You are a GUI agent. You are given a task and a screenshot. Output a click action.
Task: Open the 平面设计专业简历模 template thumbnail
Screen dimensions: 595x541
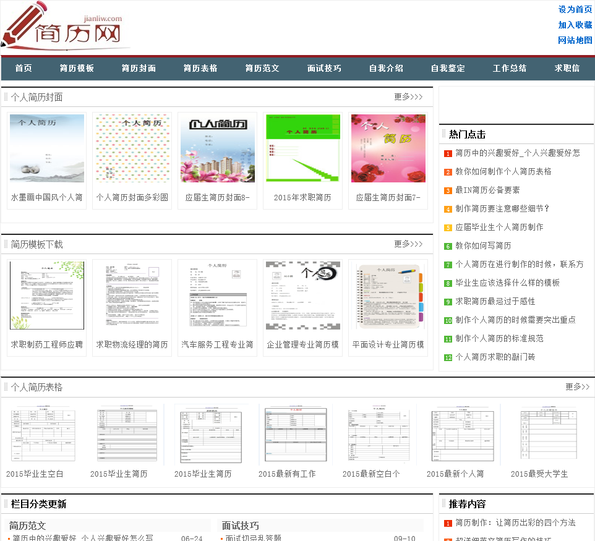tap(388, 296)
